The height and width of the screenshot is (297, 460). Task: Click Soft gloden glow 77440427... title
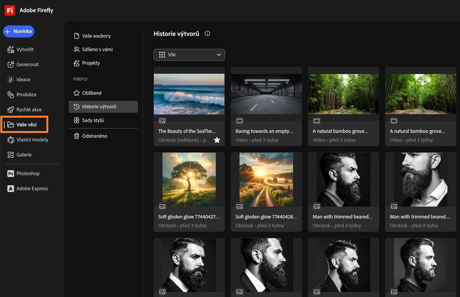[189, 217]
